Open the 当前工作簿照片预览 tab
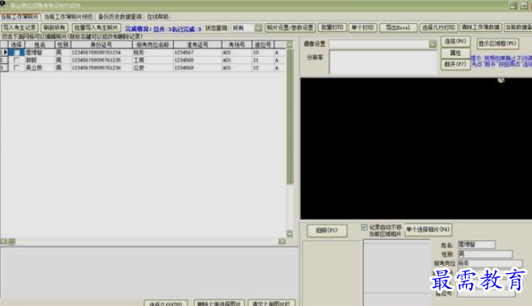Image resolution: width=532 pixels, height=306 pixels. (x=68, y=16)
